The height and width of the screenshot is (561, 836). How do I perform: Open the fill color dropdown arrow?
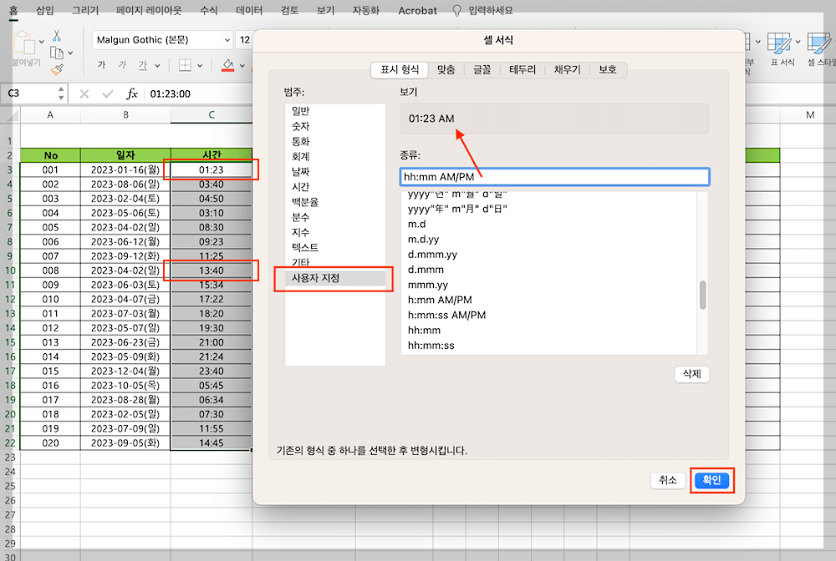(x=242, y=64)
